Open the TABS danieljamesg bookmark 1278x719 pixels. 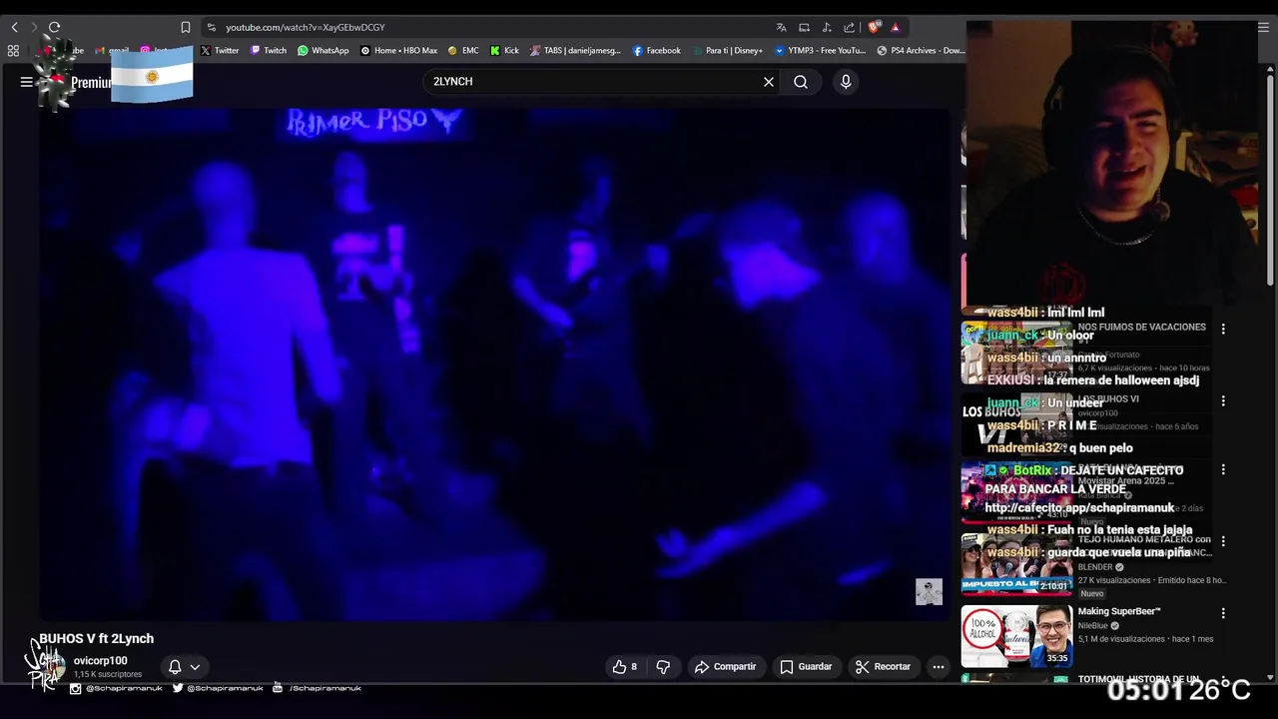[575, 50]
